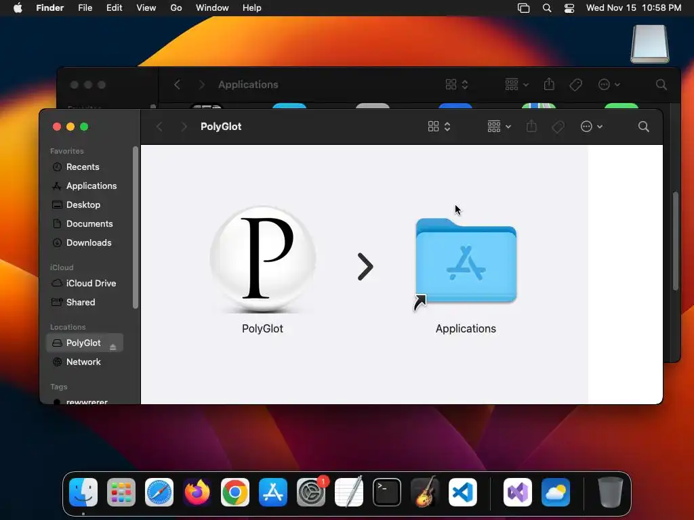
Task: Click forward arrow in background Applications window
Action: pos(202,85)
